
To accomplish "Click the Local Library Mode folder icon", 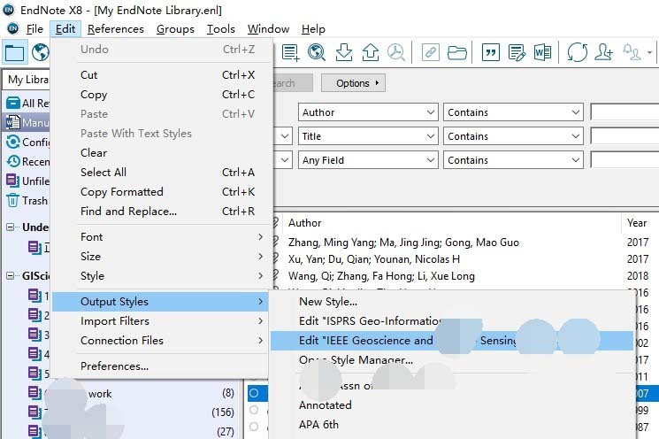I will (14, 52).
